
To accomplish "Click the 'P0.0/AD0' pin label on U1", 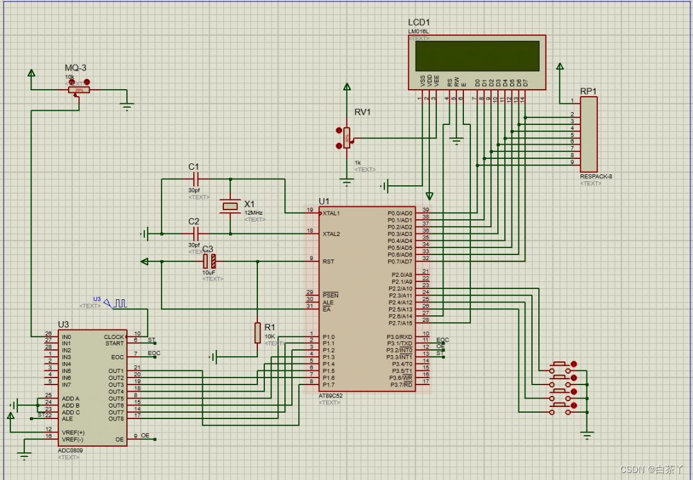I will pos(400,213).
